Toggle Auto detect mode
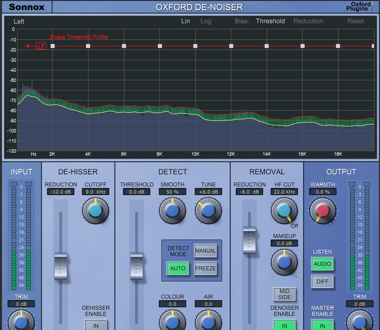Image resolution: width=380 pixels, height=330 pixels. 178,268
